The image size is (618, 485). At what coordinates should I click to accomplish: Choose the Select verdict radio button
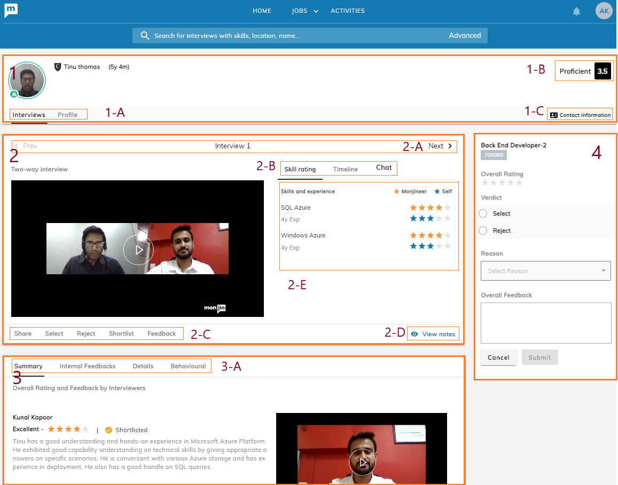click(x=483, y=213)
